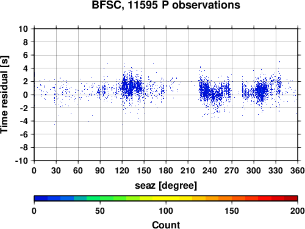
Task: Click the colorbar tick label 50
Action: (100, 211)
